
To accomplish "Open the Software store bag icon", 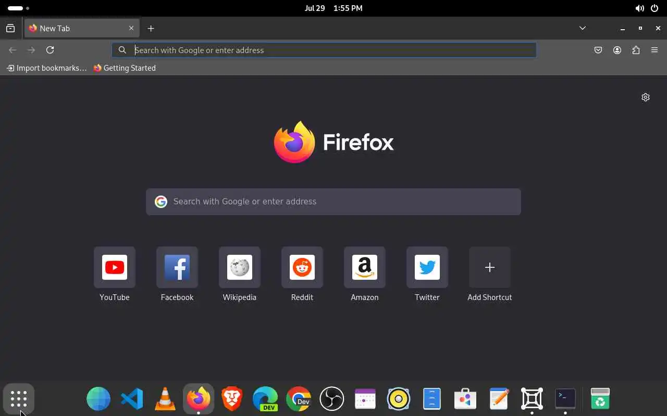I will 465,399.
